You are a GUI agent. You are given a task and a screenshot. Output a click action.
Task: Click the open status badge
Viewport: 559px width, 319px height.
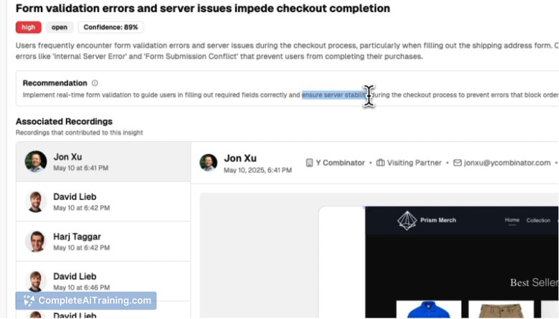coord(59,27)
